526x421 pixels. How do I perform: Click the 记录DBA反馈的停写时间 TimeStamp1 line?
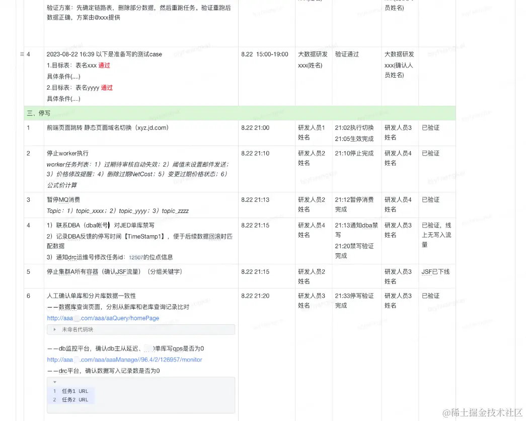(139, 241)
